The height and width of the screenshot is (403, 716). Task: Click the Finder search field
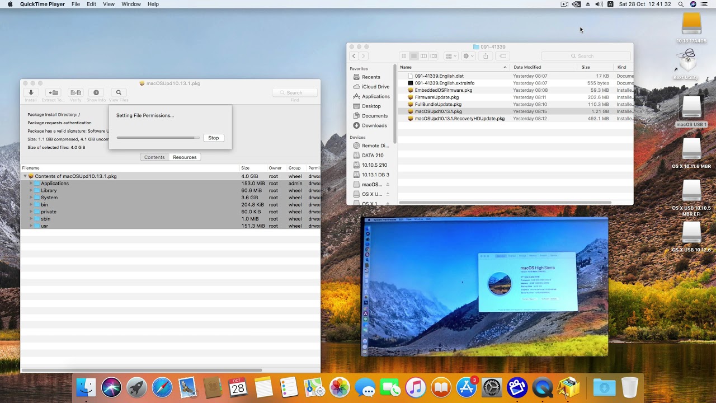[586, 56]
